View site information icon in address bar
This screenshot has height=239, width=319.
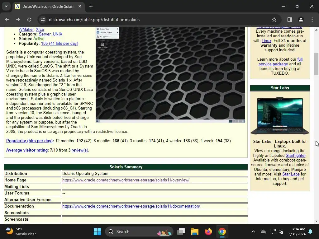(43, 20)
